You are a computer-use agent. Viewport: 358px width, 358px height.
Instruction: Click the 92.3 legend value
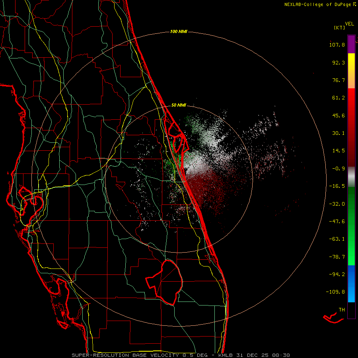coord(339,62)
